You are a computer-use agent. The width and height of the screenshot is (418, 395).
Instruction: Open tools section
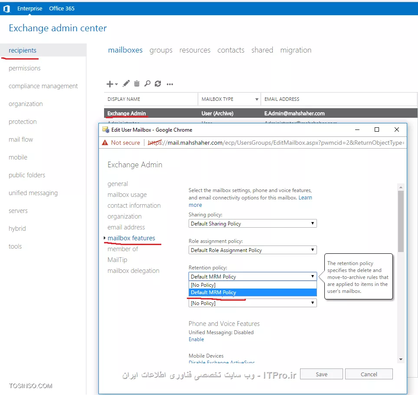coord(15,246)
